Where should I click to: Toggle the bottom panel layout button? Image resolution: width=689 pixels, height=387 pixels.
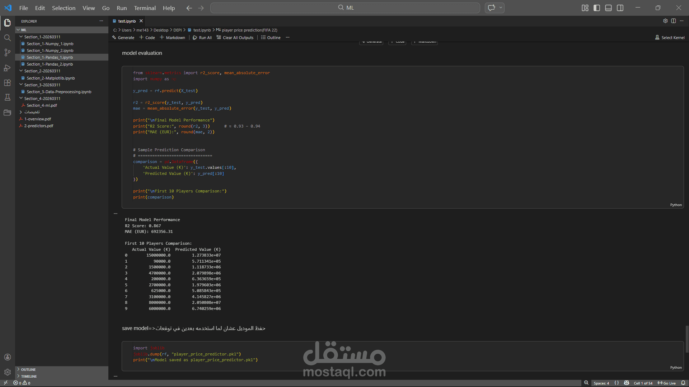(x=608, y=8)
